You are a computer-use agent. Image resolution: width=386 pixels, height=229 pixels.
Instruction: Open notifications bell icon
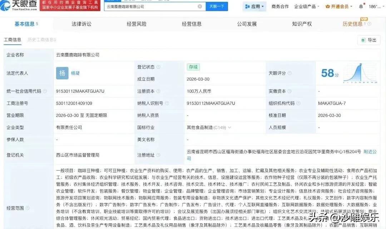361,6
